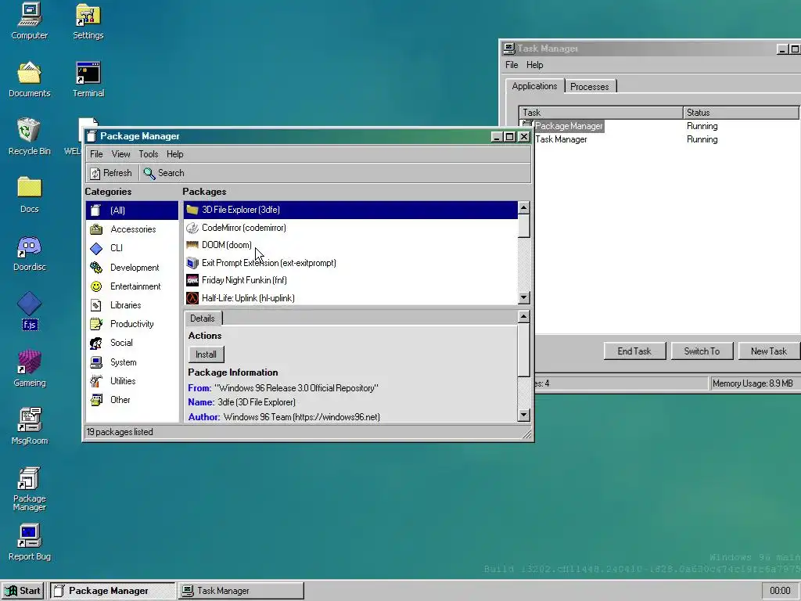This screenshot has height=601, width=801.
Task: Select the f.js file icon
Action: point(30,311)
